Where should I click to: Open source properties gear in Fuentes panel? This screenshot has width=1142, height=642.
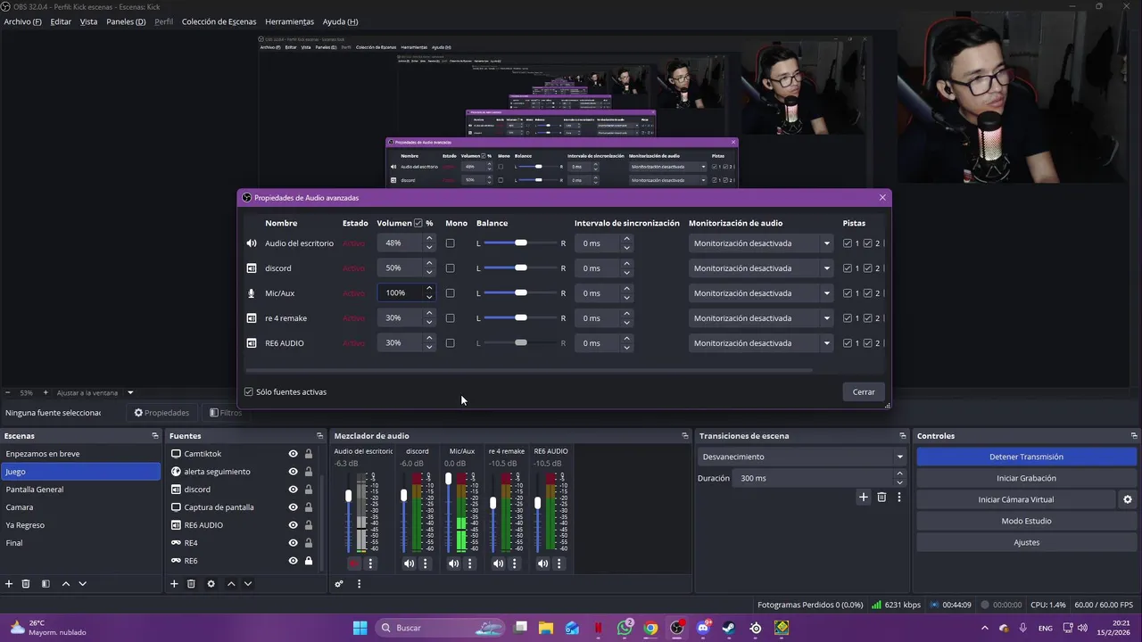point(211,584)
